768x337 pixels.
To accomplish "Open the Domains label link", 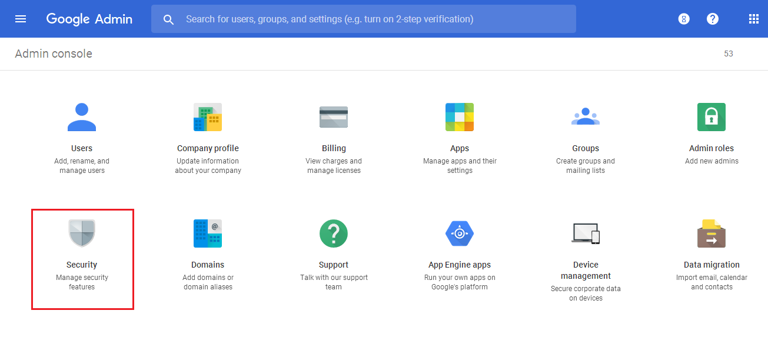I will [x=208, y=265].
